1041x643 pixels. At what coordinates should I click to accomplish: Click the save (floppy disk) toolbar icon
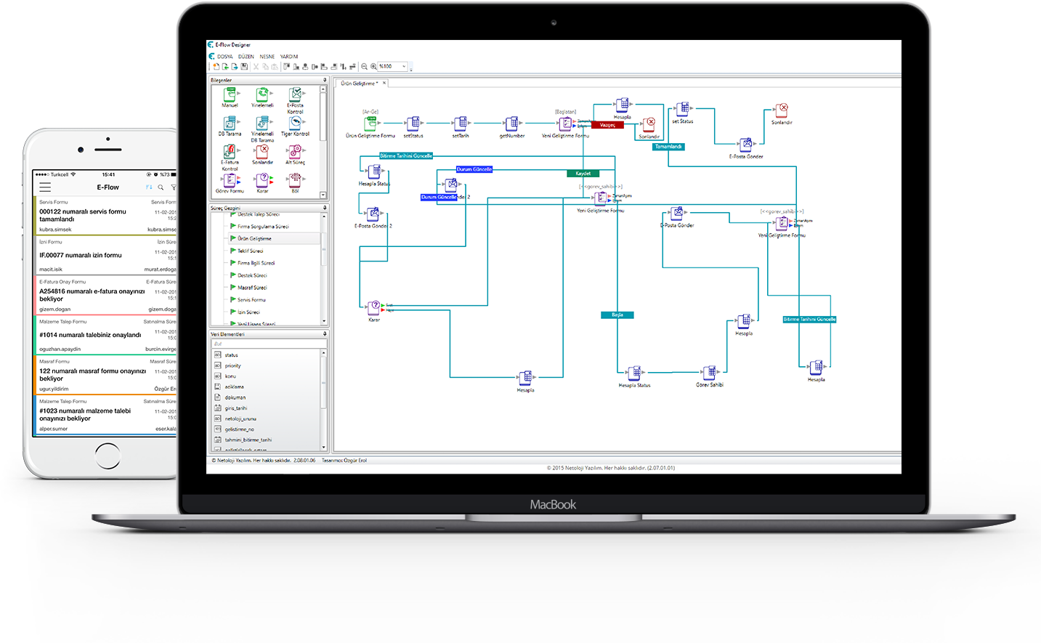(x=244, y=66)
